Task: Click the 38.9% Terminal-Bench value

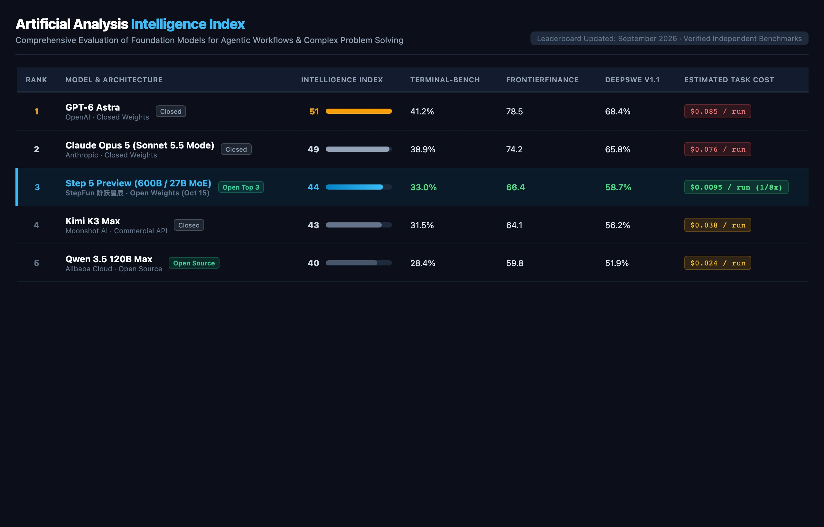Action: pos(423,149)
